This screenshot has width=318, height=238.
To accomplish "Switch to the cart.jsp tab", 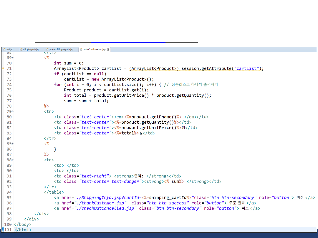I will coord(10,50).
